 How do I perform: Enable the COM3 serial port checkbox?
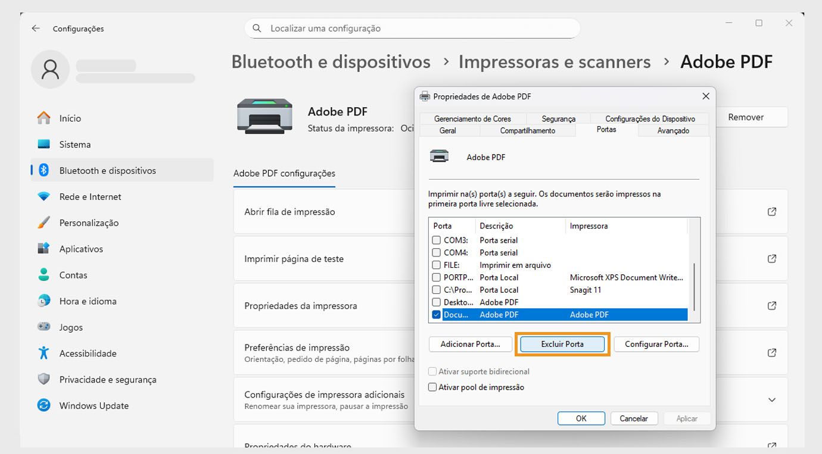coord(435,240)
